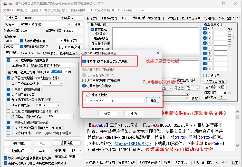Toggle clear EEPROM buffer checkbox
This screenshot has width=242, height=167.
pos(22,47)
